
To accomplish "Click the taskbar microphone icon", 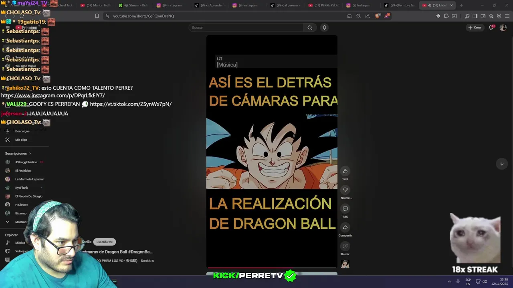I will point(458,282).
